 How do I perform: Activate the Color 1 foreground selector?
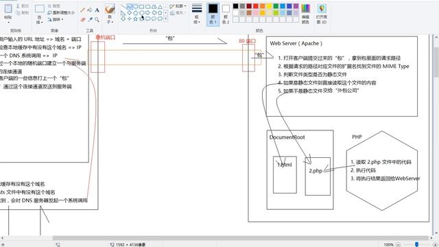(213, 14)
